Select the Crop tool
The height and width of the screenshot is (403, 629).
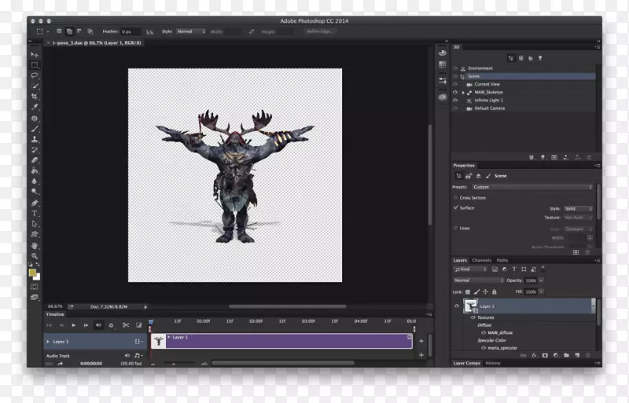click(35, 97)
